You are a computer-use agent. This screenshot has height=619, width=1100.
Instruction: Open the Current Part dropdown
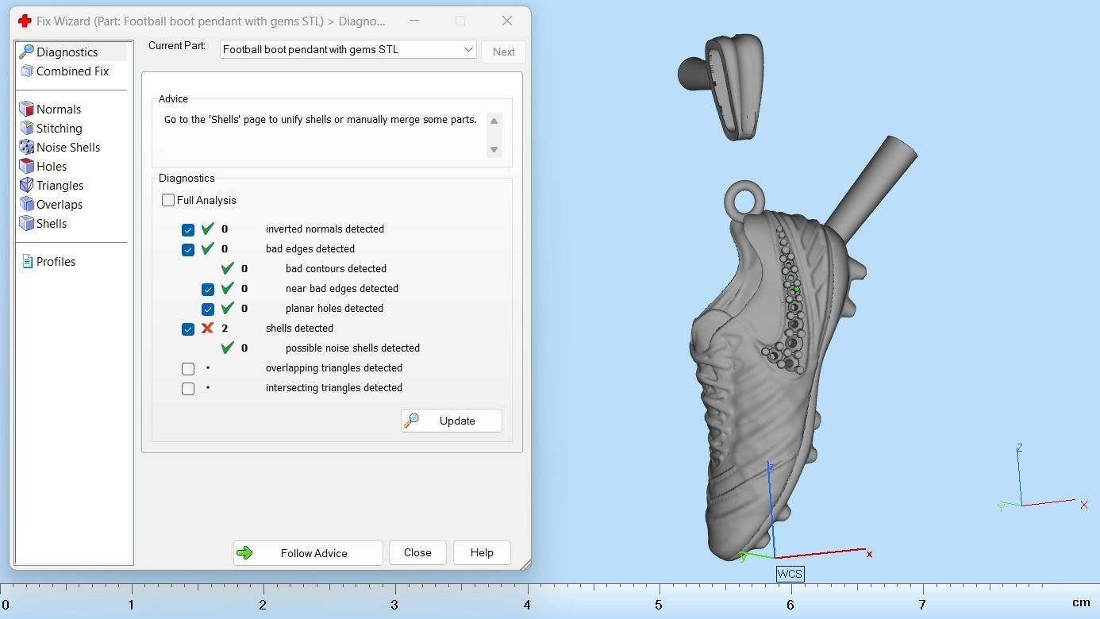click(348, 49)
